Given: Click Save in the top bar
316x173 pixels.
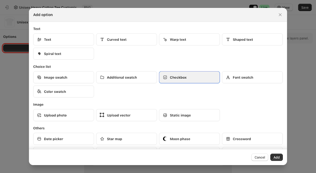Looking at the screenshot, I should coord(305,8).
